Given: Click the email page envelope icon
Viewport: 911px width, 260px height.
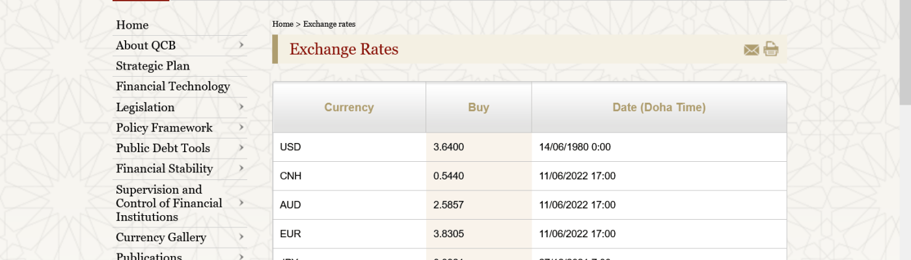Looking at the screenshot, I should [752, 50].
